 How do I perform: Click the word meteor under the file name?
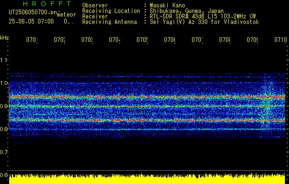tap(67, 15)
